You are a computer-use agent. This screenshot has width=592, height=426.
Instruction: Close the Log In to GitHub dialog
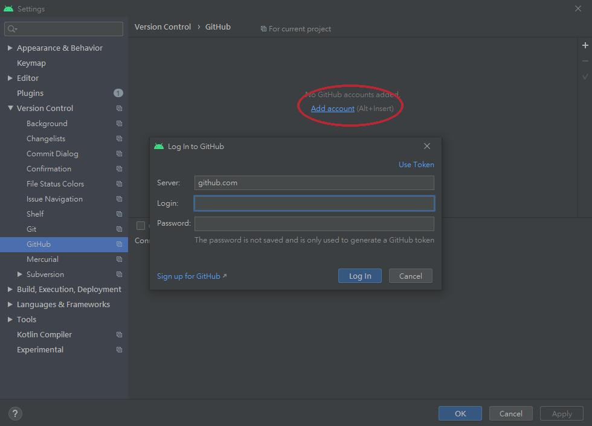[426, 146]
